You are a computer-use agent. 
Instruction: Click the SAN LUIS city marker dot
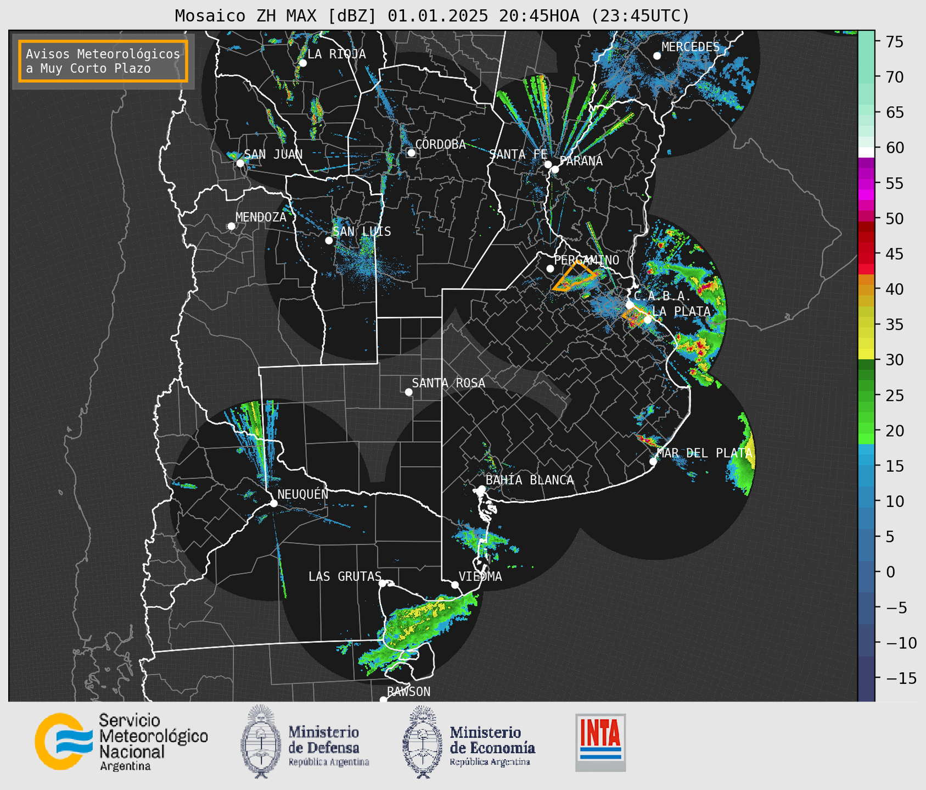pos(329,241)
